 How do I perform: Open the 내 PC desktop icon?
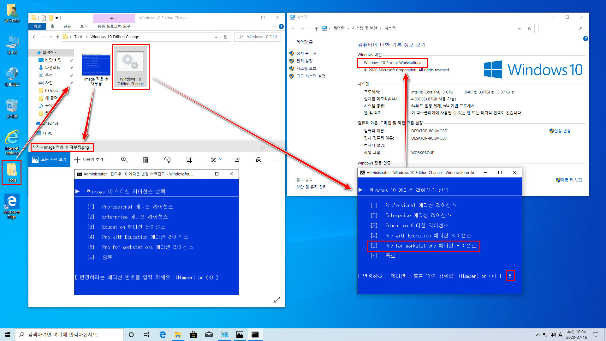tap(12, 45)
